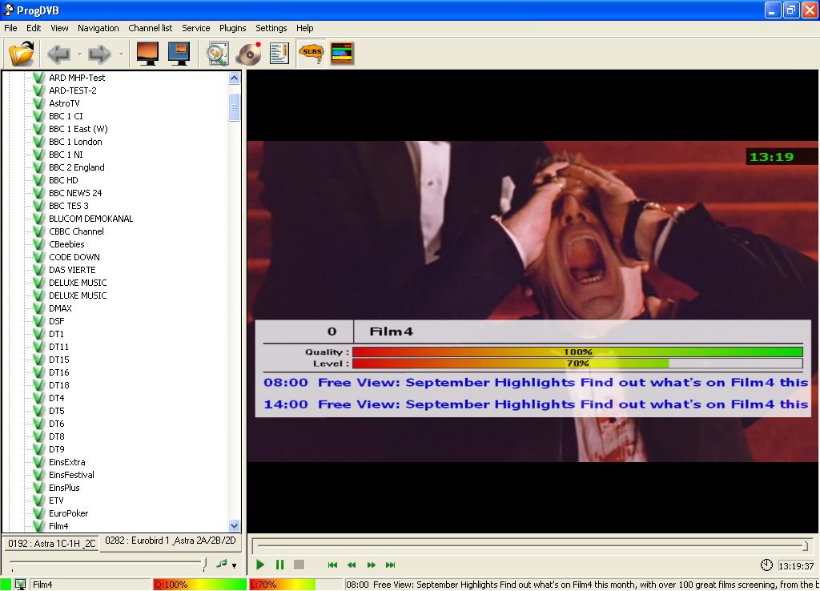
Task: Click the monitor icon in the status bar
Action: [20, 585]
